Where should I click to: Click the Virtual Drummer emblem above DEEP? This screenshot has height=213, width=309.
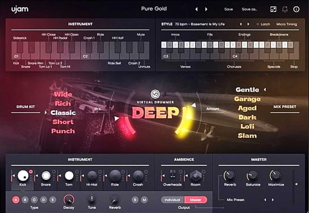(x=155, y=94)
